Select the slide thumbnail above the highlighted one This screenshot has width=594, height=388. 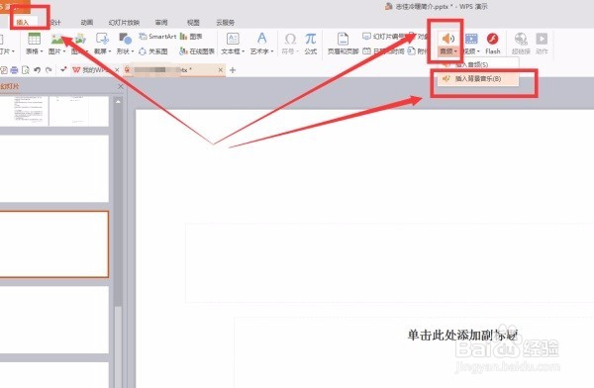54,168
